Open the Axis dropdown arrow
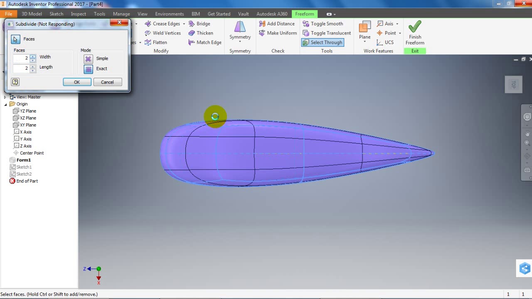This screenshot has height=299, width=532. (397, 24)
